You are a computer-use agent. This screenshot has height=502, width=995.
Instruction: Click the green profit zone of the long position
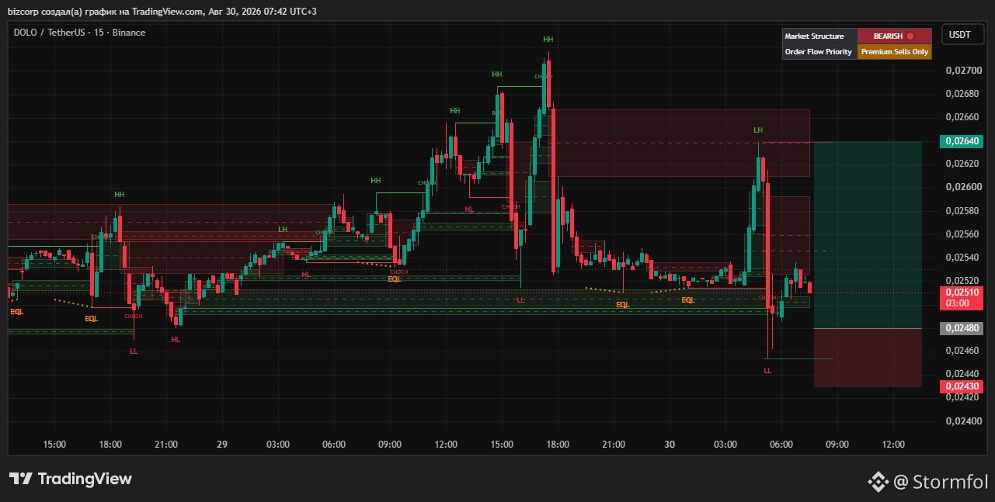point(868,235)
